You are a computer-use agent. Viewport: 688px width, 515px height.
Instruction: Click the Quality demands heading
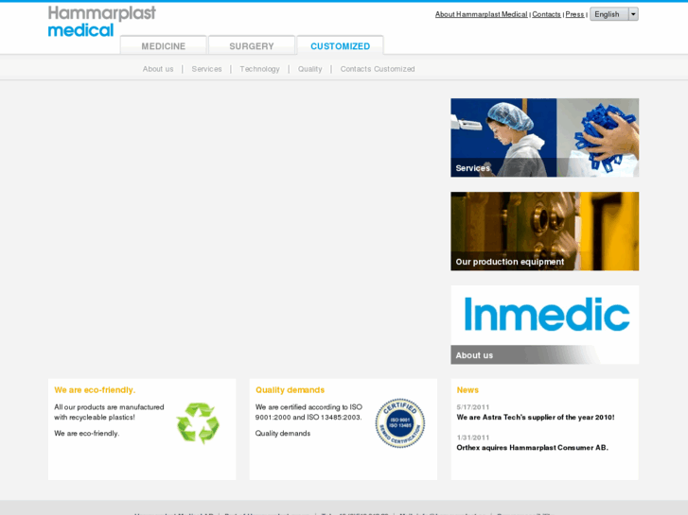click(x=290, y=390)
